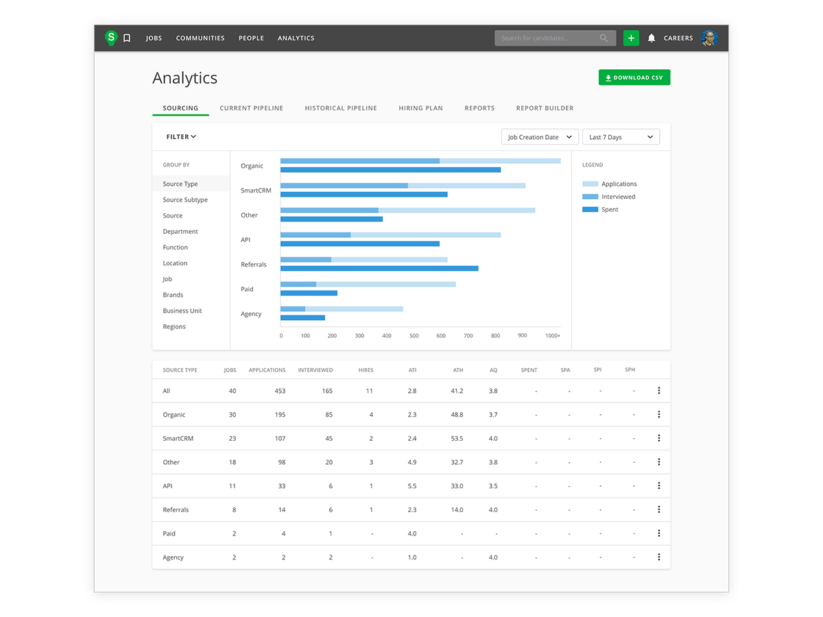Click the Spent legend color swatch
823x617 pixels.
tap(590, 210)
